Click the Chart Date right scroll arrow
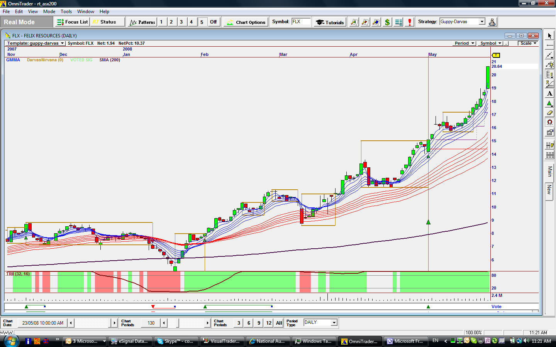The height and width of the screenshot is (347, 556). [114, 323]
